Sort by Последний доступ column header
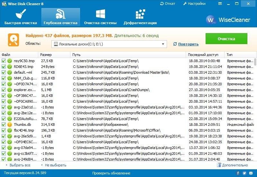 click(x=205, y=55)
